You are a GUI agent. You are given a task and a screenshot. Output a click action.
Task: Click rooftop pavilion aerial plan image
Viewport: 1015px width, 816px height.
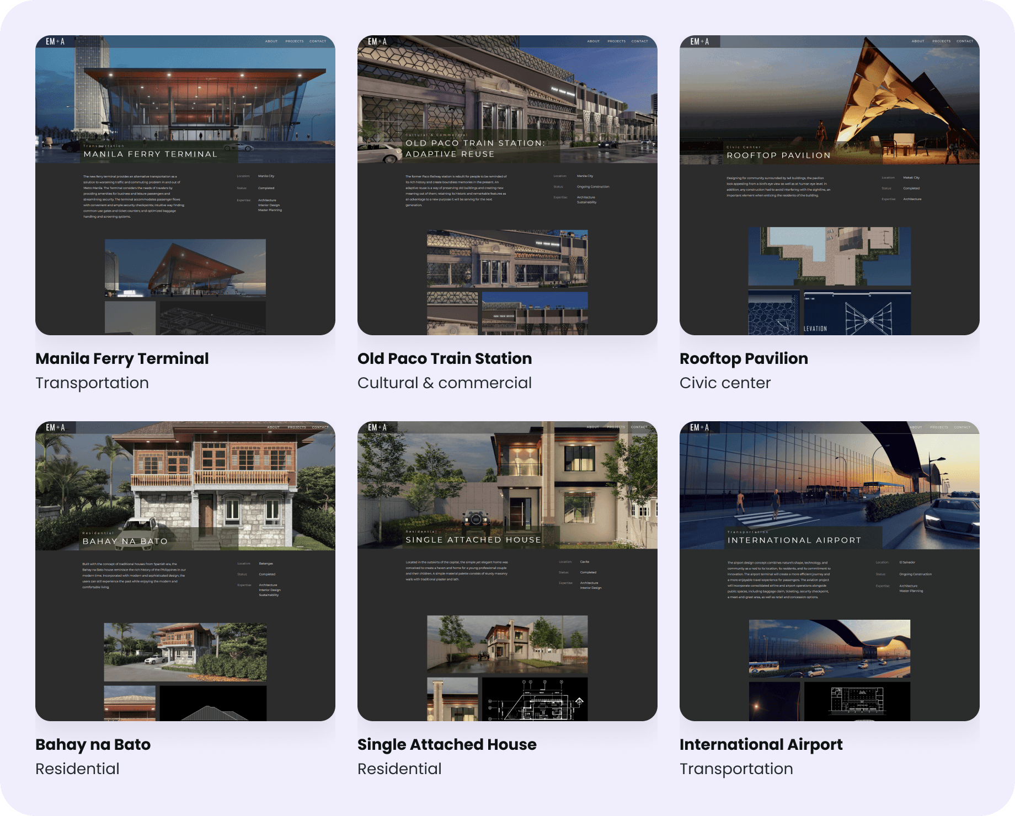(830, 256)
